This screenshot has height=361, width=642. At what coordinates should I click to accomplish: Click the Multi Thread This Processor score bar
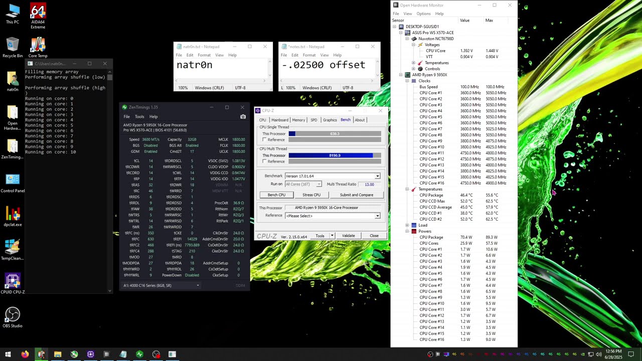tap(335, 155)
